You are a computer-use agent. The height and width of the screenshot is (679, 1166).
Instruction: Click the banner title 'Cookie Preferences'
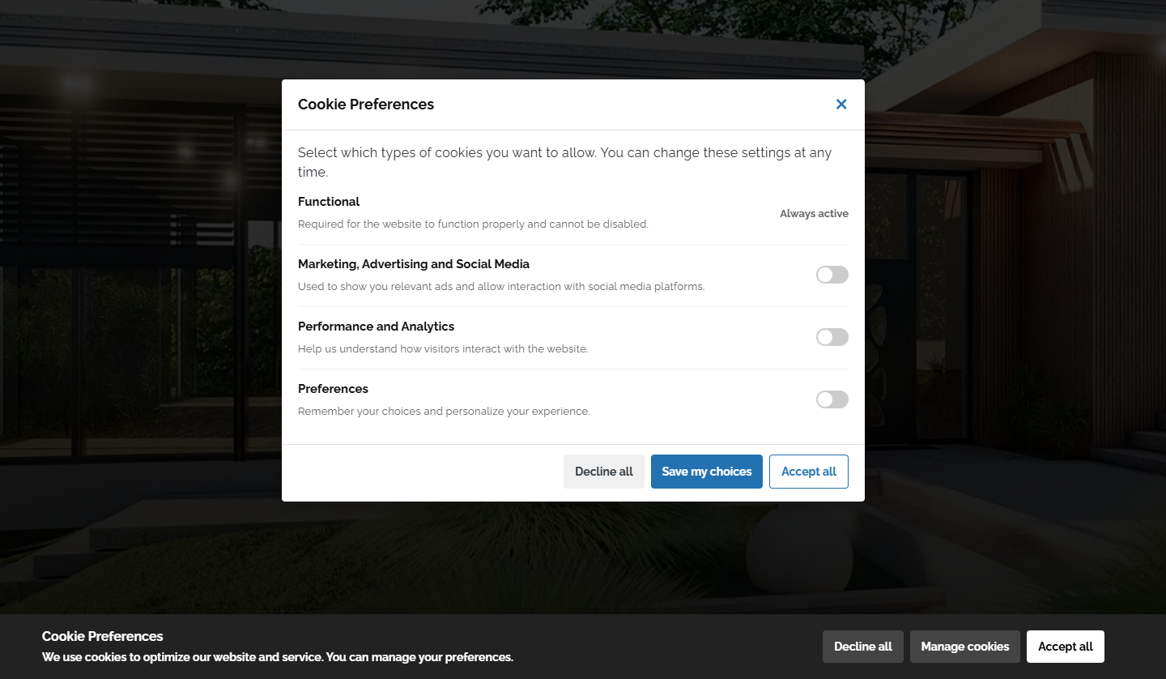pyautogui.click(x=103, y=637)
